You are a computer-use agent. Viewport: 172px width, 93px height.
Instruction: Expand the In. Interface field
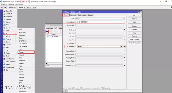(124, 43)
